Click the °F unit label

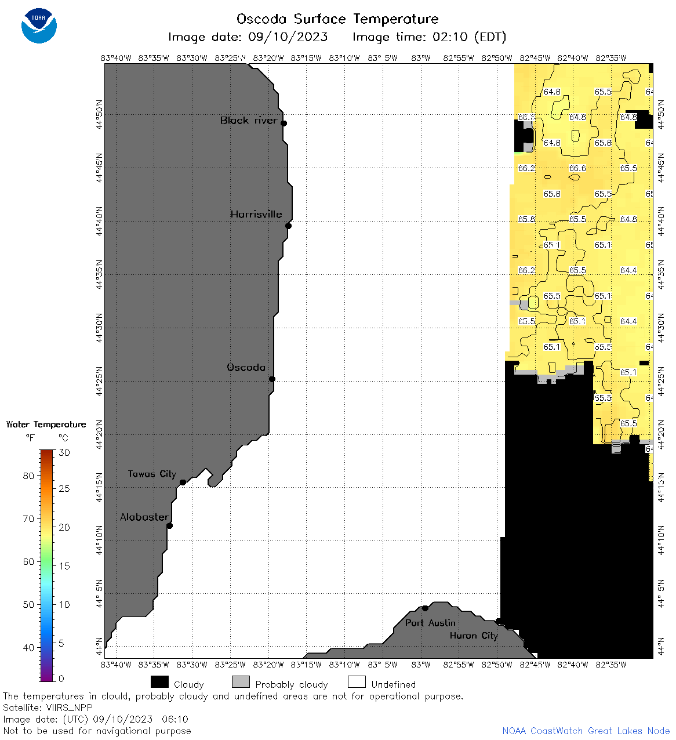click(x=30, y=438)
